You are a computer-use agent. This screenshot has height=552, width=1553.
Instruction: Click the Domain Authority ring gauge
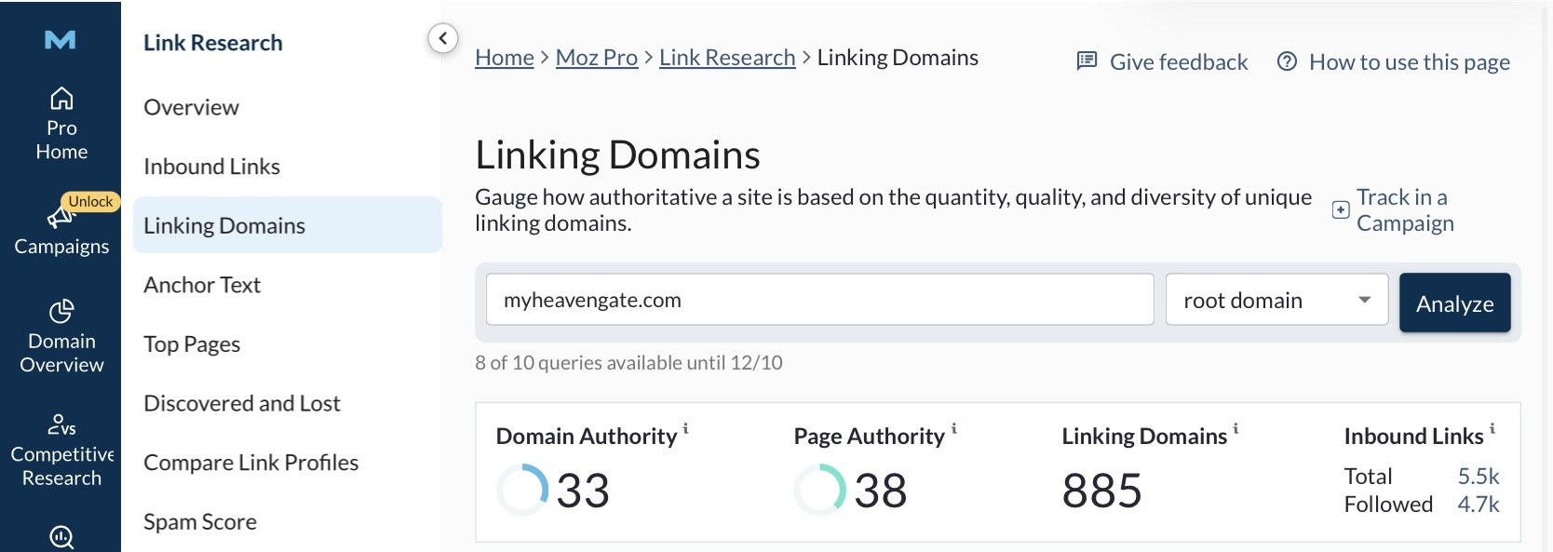[x=522, y=490]
